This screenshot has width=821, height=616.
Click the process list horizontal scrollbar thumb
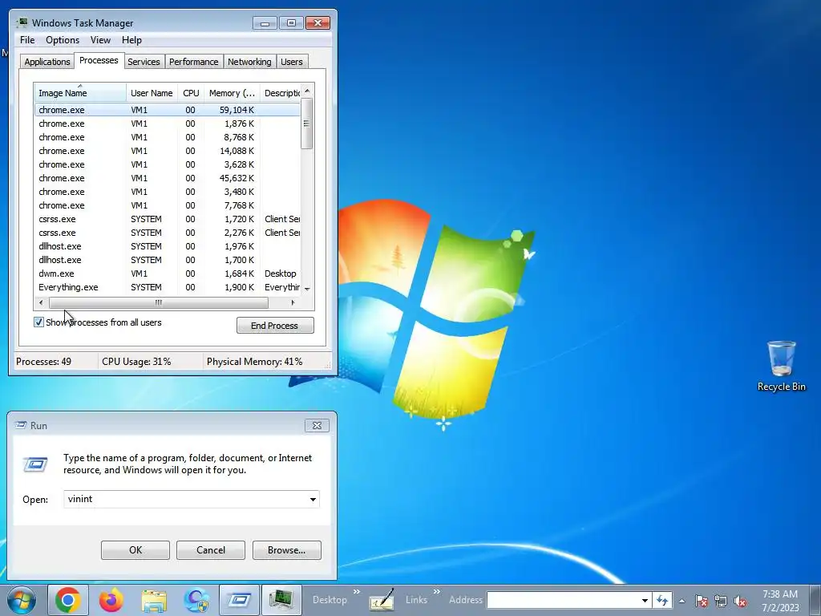pyautogui.click(x=158, y=302)
